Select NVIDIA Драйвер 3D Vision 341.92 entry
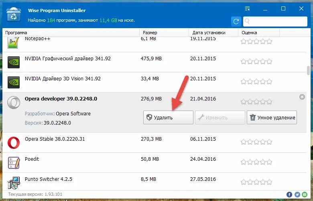 point(63,79)
